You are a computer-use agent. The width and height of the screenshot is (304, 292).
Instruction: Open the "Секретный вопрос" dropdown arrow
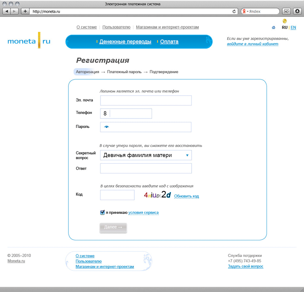coord(187,155)
